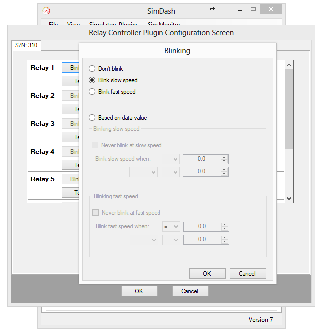Tick Never blink at fast speed checkbox
Image resolution: width=319 pixels, height=333 pixels.
(x=96, y=213)
